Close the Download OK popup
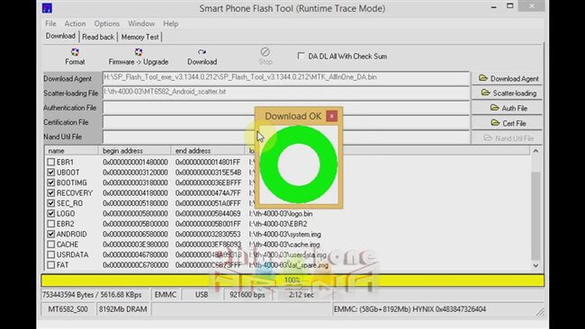 click(x=331, y=116)
